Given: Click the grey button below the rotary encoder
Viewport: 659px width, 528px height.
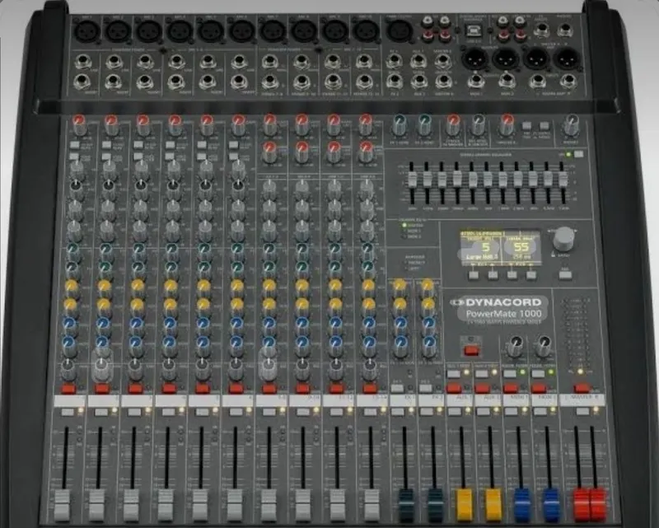Looking at the screenshot, I should tap(565, 275).
